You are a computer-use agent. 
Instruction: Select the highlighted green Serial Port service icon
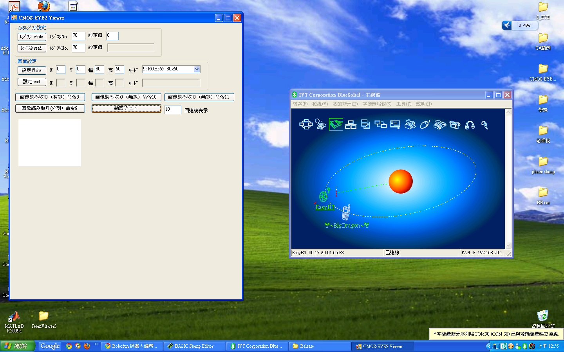tap(336, 124)
